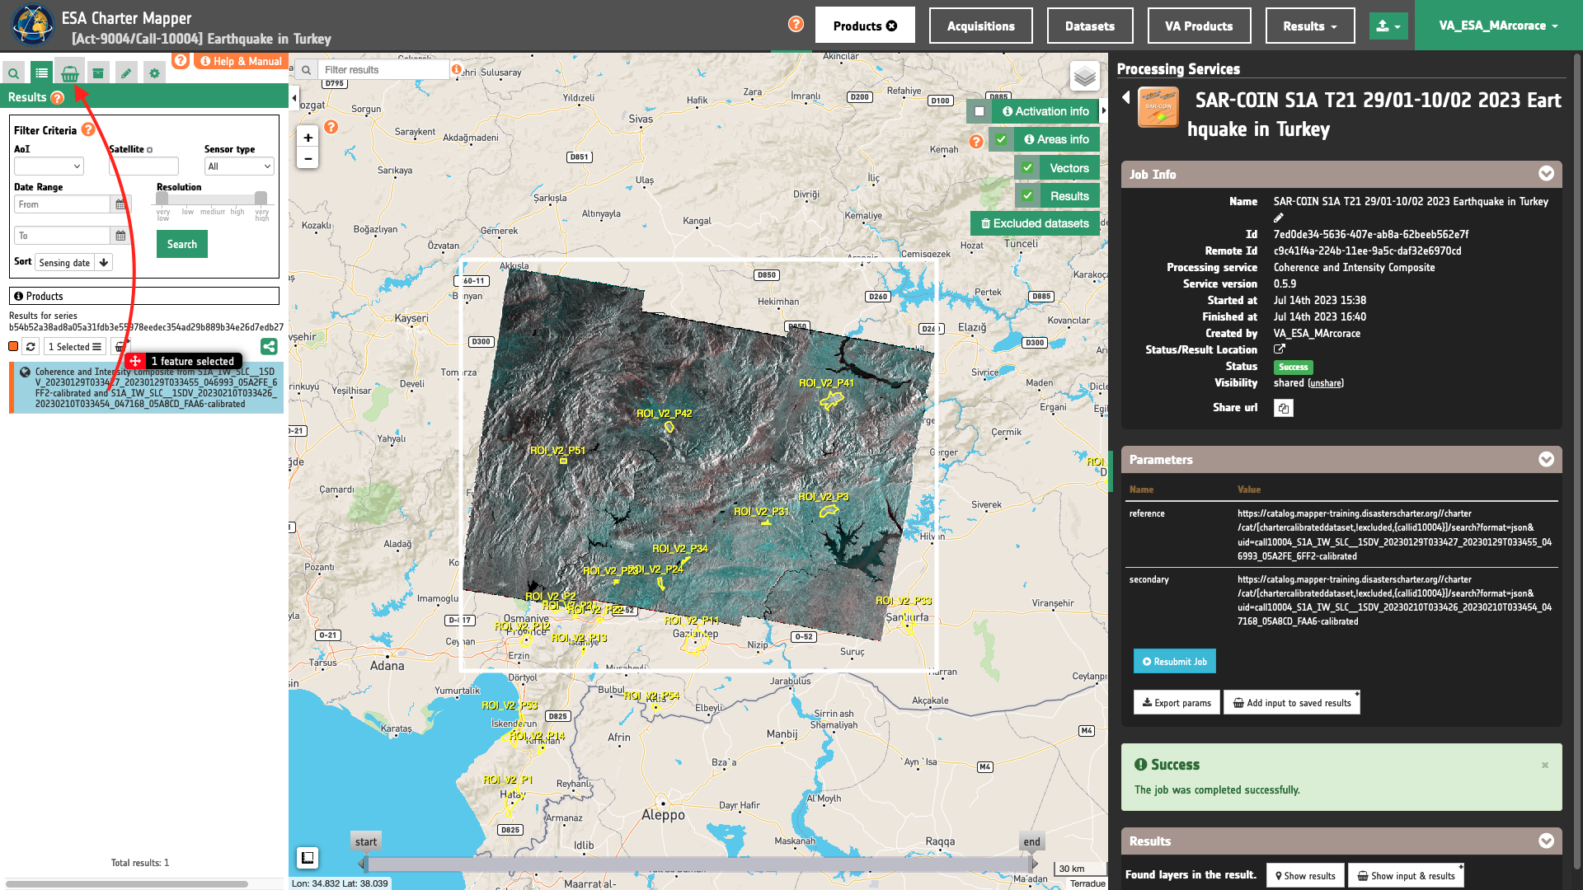Open the Sensor type dropdown
The image size is (1583, 890).
(239, 166)
